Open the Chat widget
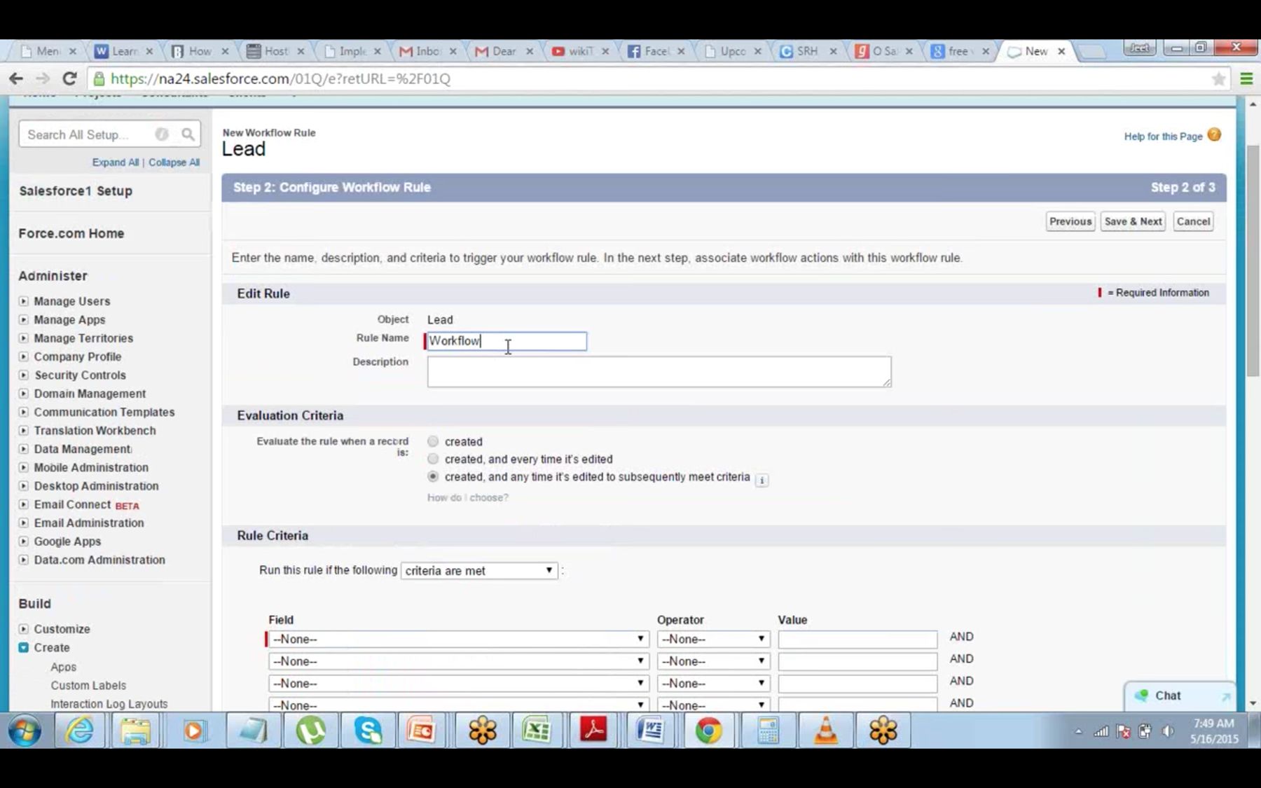The height and width of the screenshot is (788, 1261). (1180, 696)
